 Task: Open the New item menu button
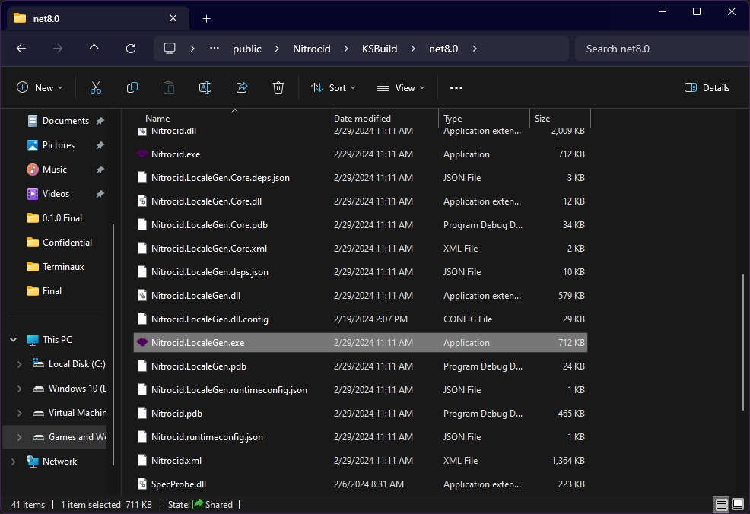(40, 87)
